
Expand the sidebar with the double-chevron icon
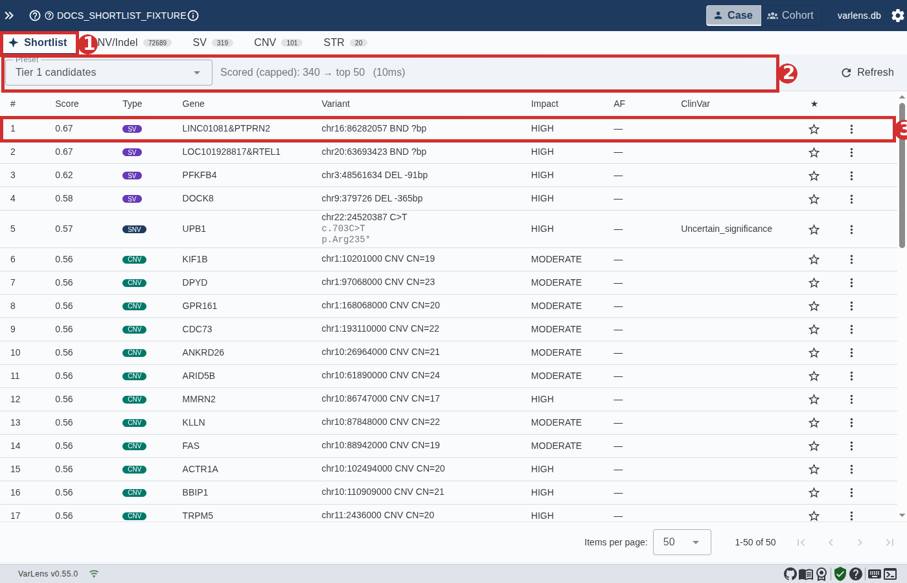(9, 16)
